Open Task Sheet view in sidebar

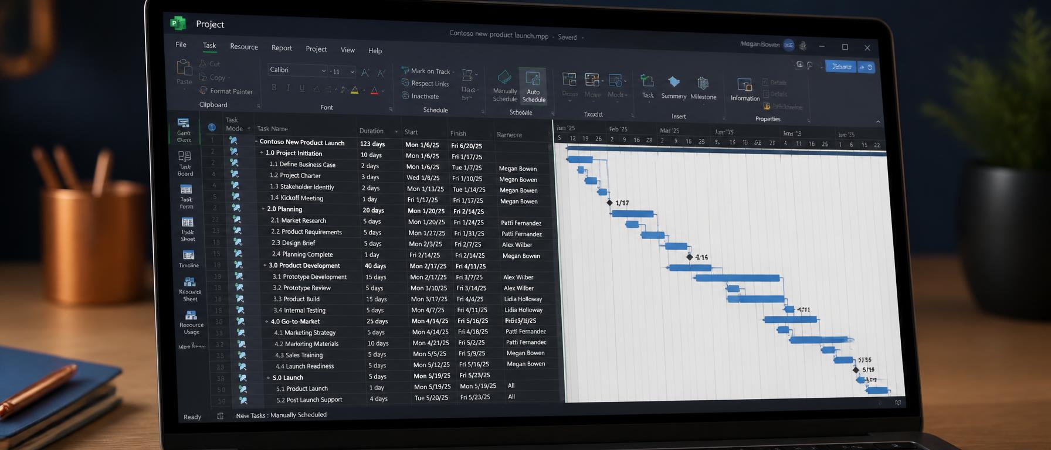(188, 229)
